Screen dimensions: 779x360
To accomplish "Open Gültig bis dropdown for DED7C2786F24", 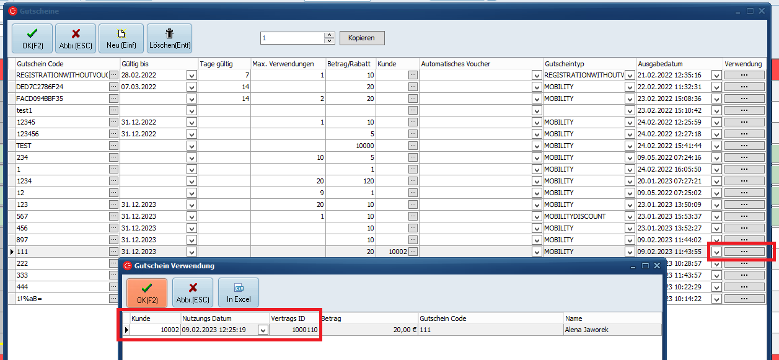I will [x=191, y=87].
